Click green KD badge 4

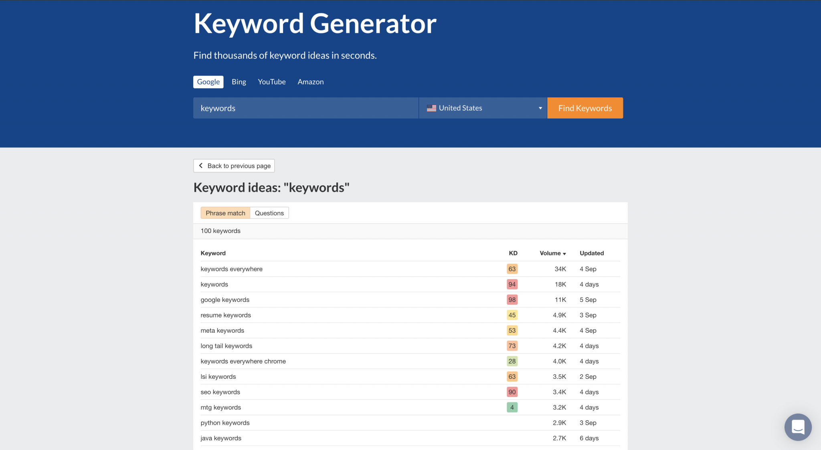(x=512, y=408)
